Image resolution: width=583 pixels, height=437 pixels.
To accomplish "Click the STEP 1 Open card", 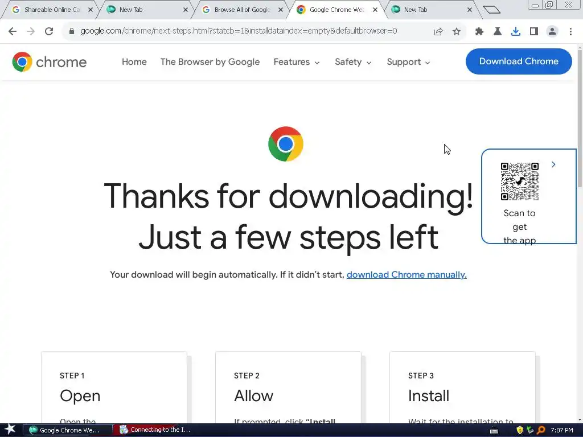I will 114,387.
